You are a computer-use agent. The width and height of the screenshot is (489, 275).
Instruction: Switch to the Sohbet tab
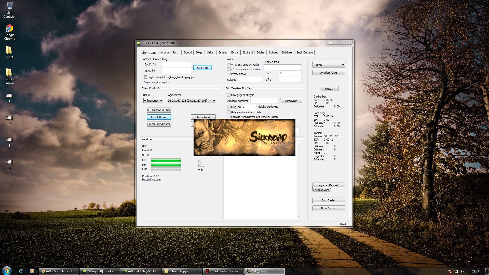click(273, 53)
